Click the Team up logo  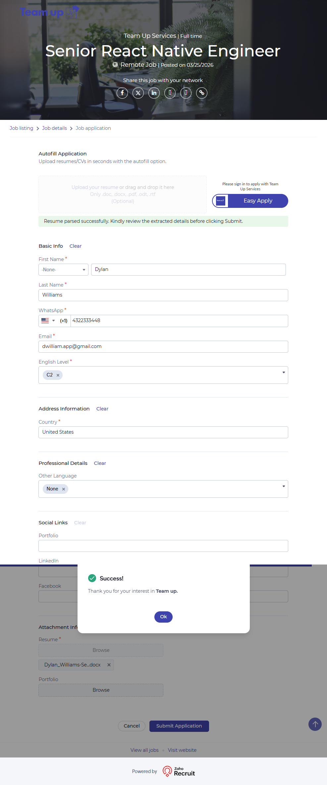pos(49,12)
